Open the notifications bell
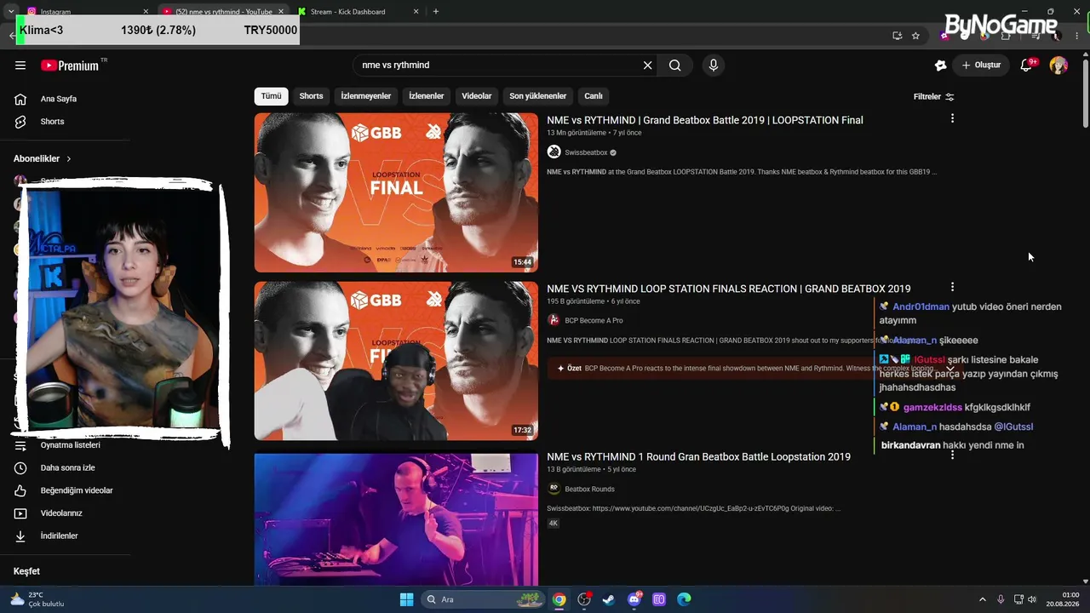1090x613 pixels. point(1026,66)
